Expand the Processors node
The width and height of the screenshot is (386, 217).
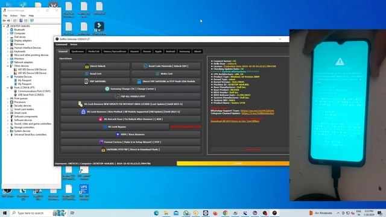8,102
